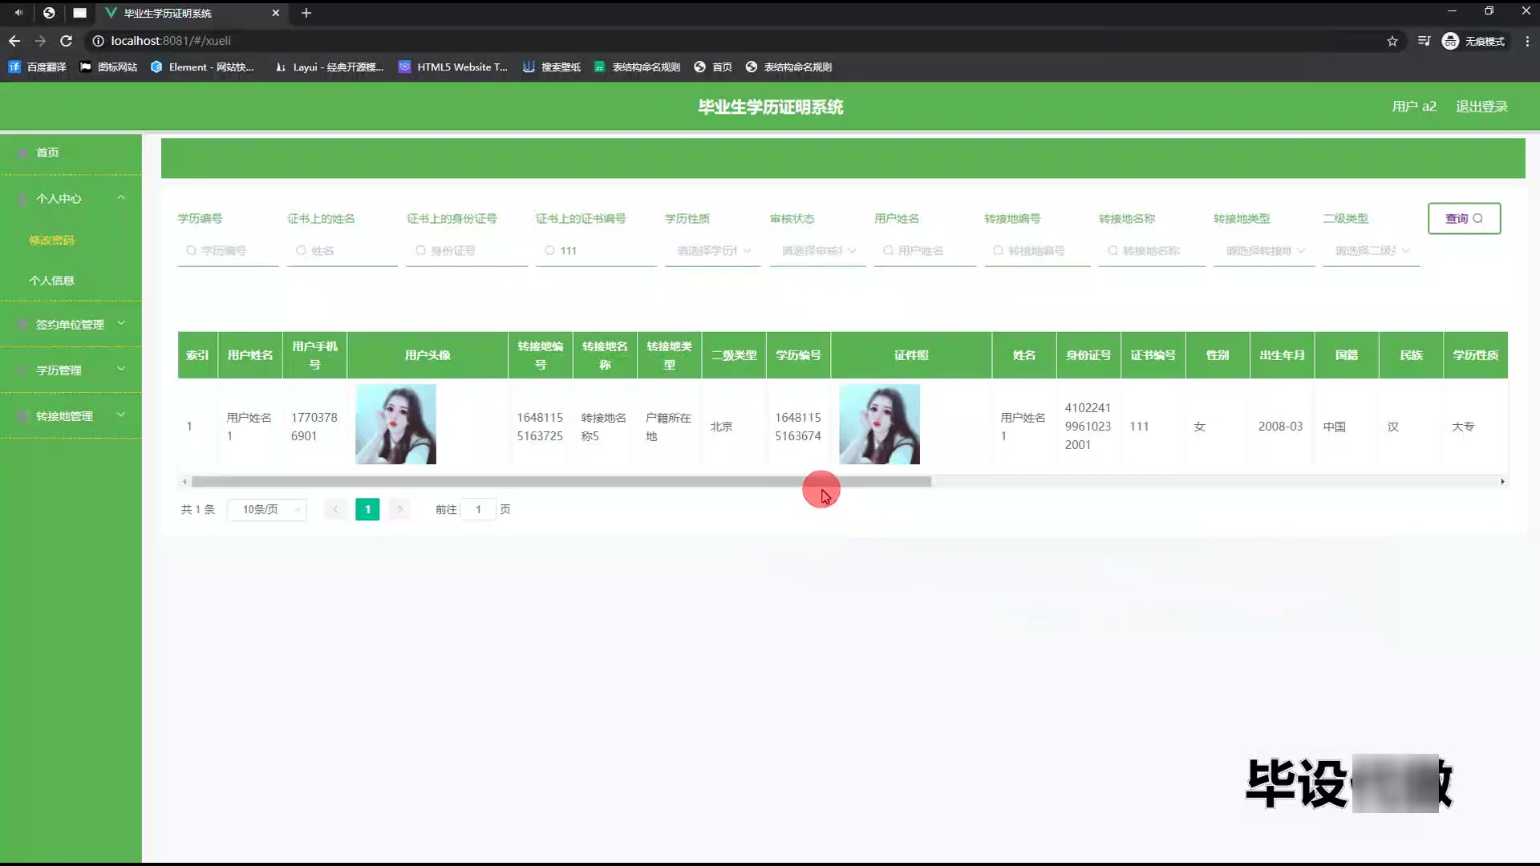Viewport: 1540px width, 866px height.
Task: Click the 用户姓名 search input
Action: pyautogui.click(x=925, y=251)
